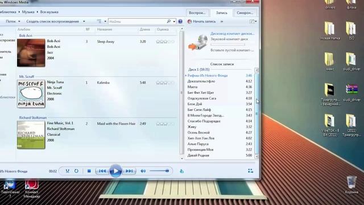Open the Help icon by search
The image size is (364, 205).
coord(180,22)
